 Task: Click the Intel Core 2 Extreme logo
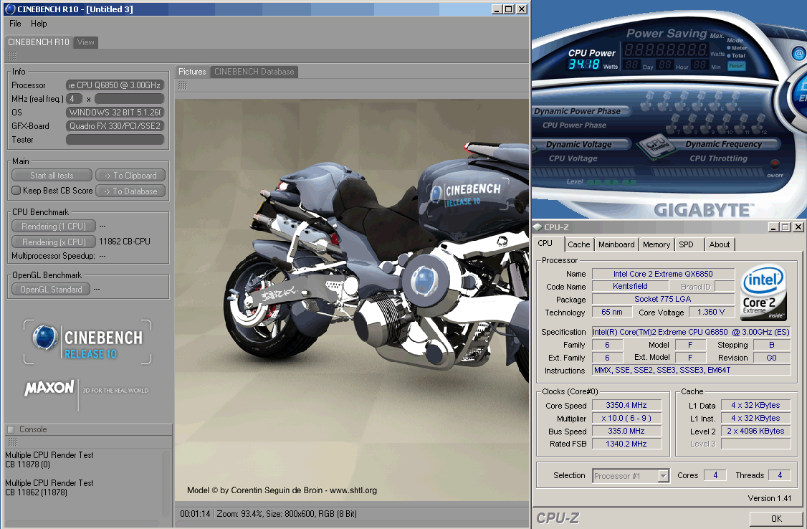[x=763, y=294]
